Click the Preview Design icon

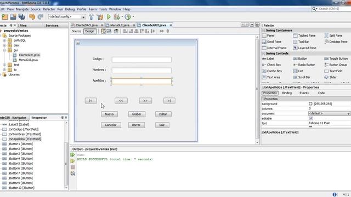pos(116,31)
